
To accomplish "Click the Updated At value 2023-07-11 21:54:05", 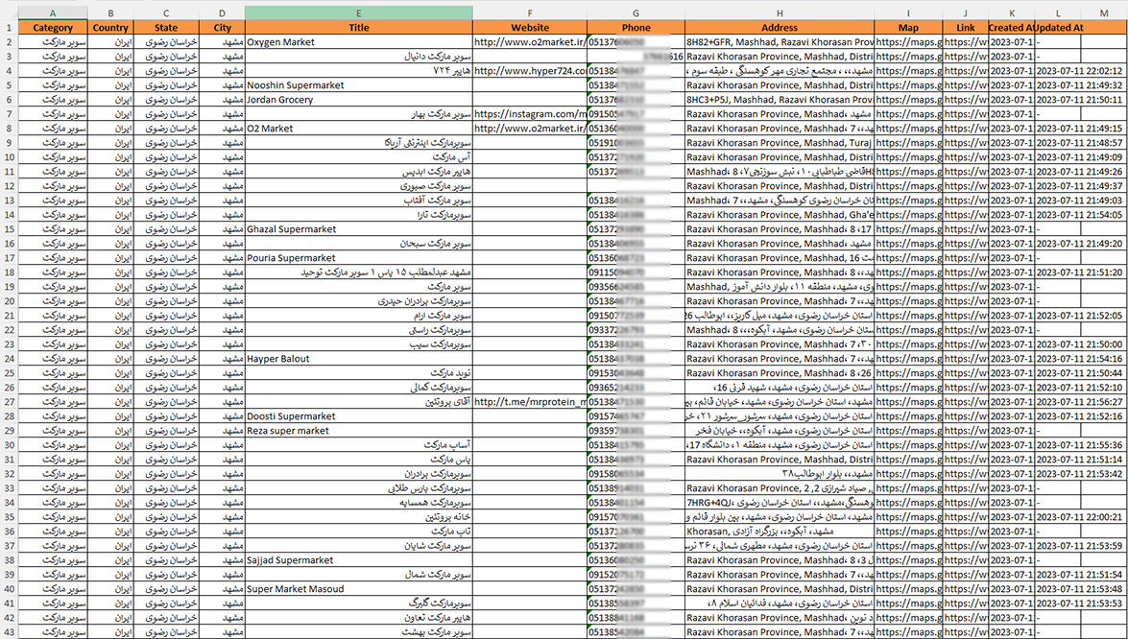I will pos(1081,214).
